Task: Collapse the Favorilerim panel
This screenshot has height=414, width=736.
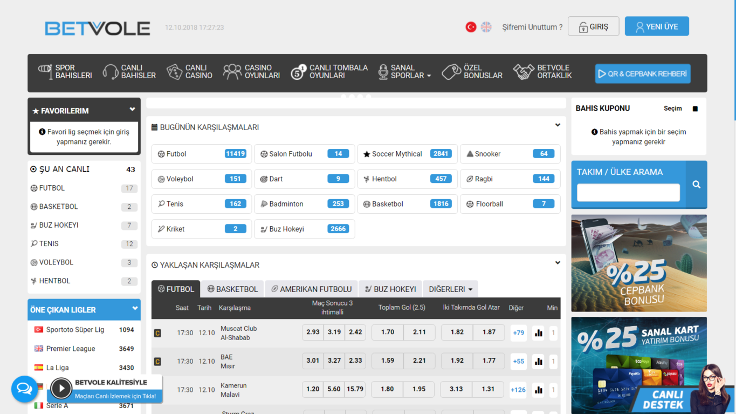Action: (x=132, y=110)
